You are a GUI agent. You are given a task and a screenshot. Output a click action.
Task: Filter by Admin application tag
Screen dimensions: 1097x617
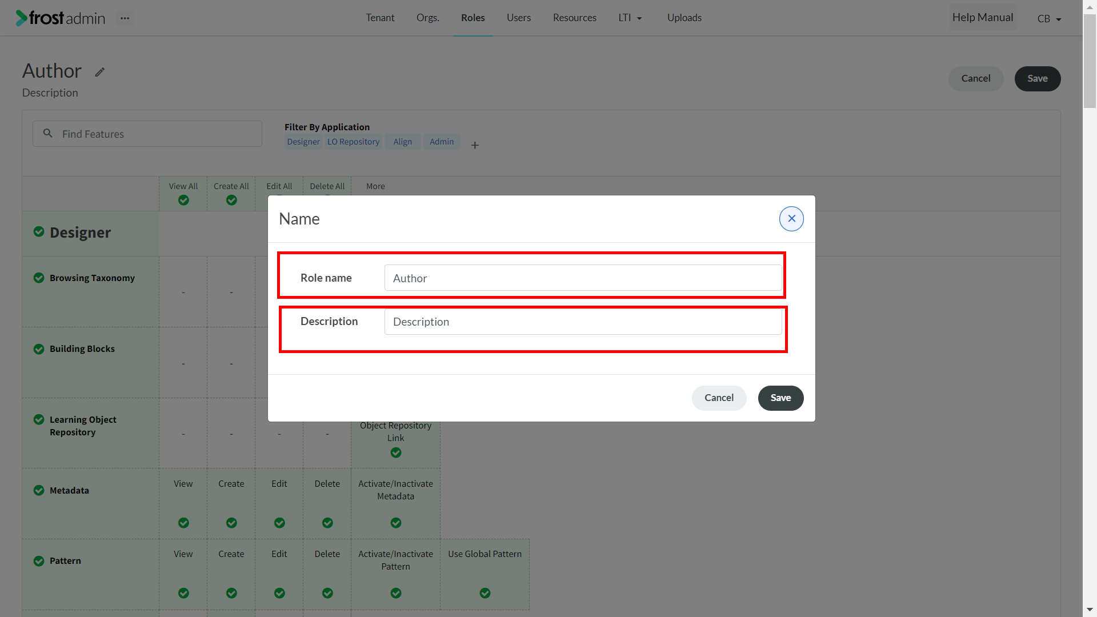click(442, 142)
